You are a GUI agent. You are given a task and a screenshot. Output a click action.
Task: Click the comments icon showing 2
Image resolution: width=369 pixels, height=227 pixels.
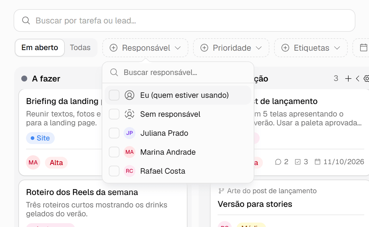(x=278, y=162)
